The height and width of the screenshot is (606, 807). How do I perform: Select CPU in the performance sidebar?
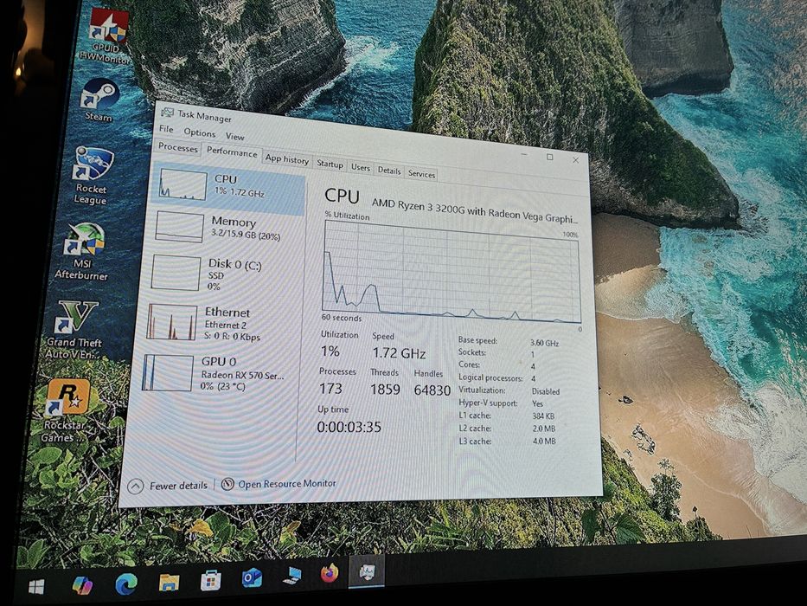pos(229,187)
